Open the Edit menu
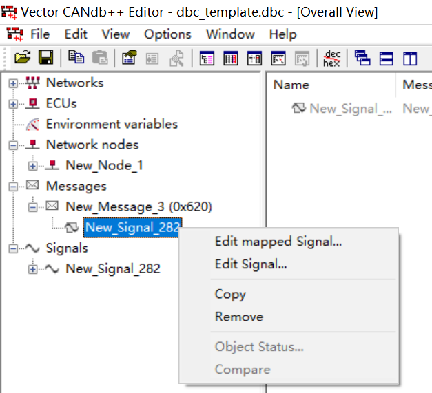Image resolution: width=432 pixels, height=393 pixels. click(76, 34)
